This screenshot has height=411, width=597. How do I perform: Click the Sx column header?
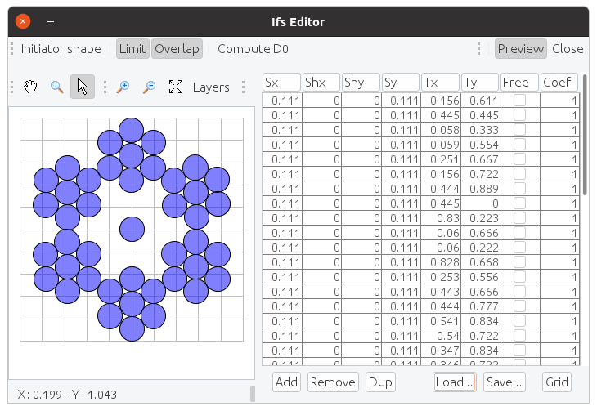(x=281, y=83)
